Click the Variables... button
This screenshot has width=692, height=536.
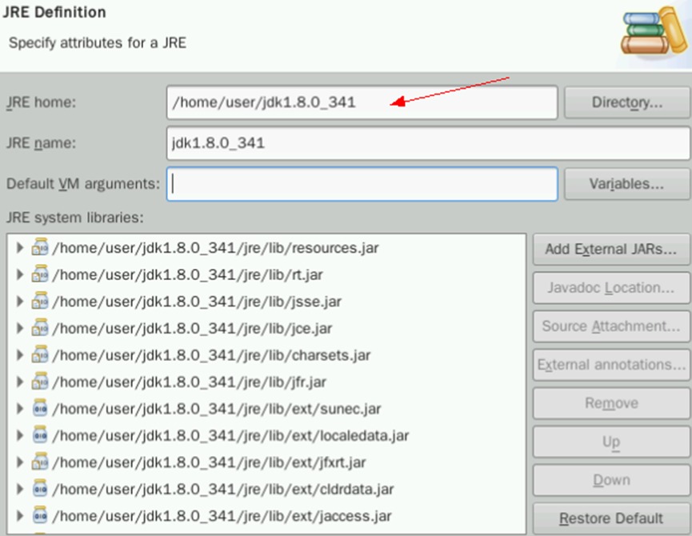(x=627, y=184)
